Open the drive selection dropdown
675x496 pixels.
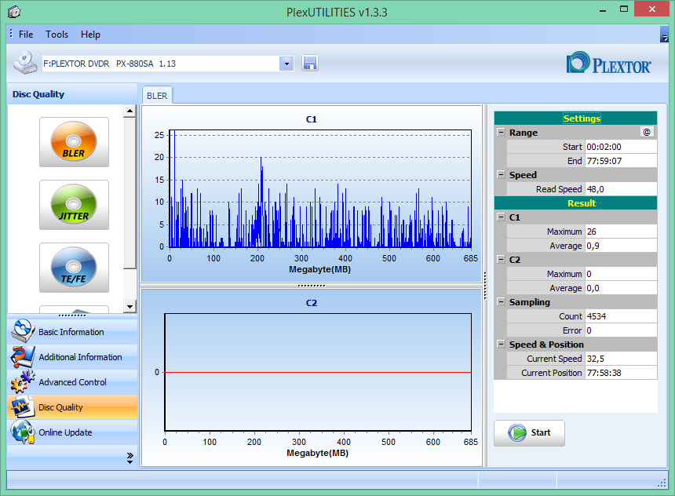click(x=286, y=64)
